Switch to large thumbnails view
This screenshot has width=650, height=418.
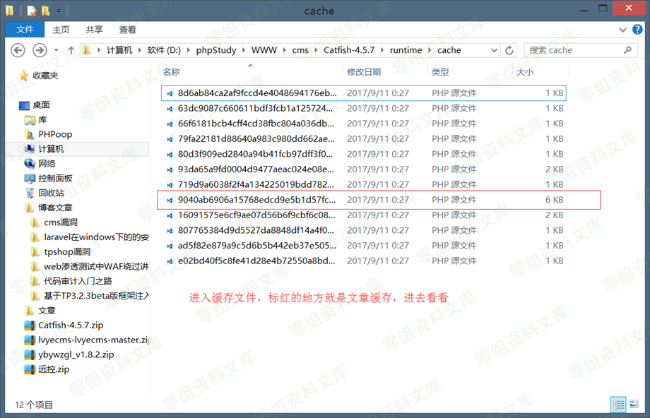point(633,405)
